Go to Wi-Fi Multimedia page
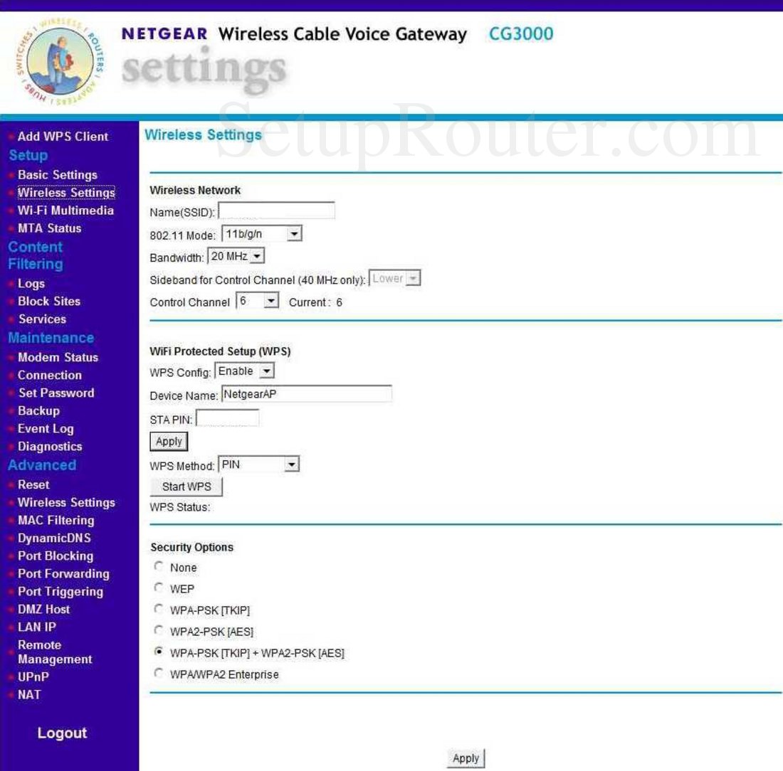This screenshot has height=771, width=783. point(65,210)
